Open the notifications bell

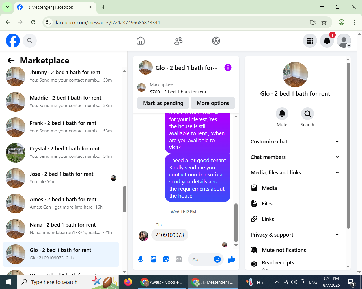click(x=327, y=41)
